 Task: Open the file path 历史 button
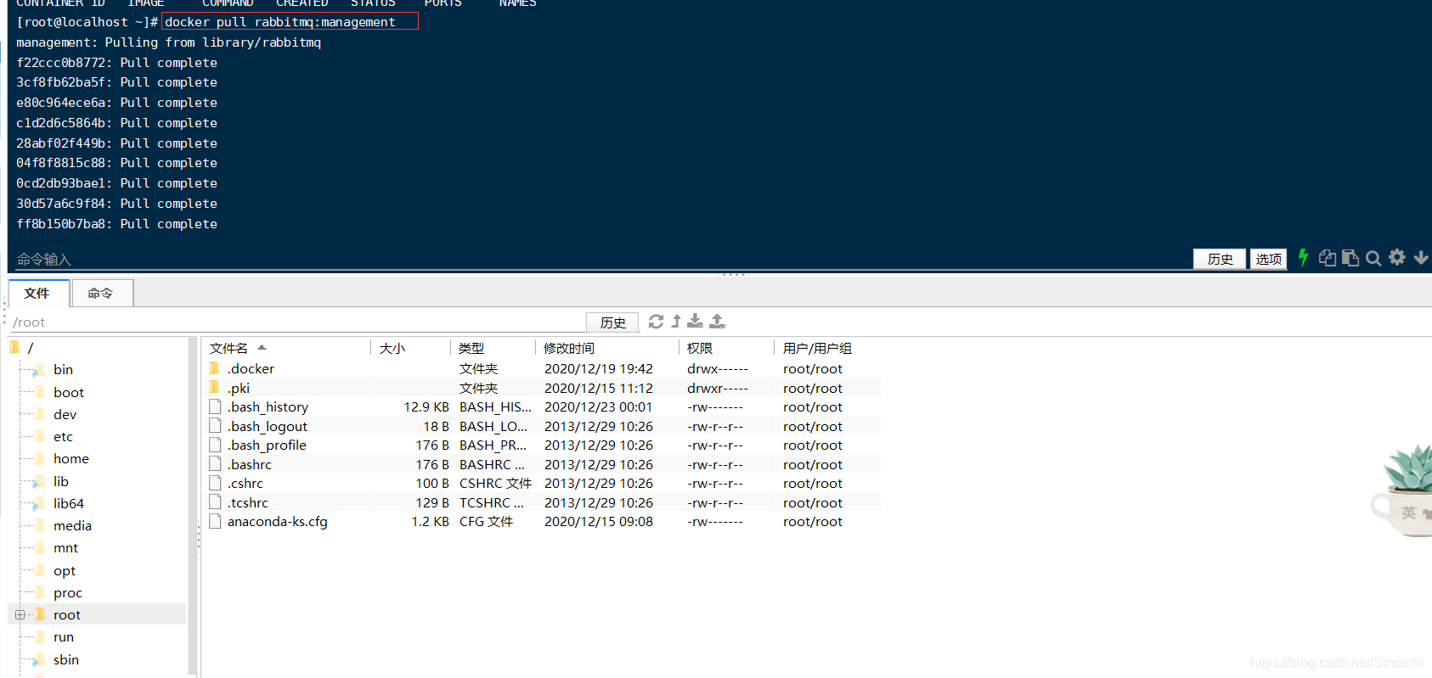pos(612,322)
